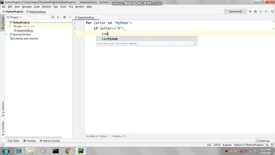
Task: Select Scratches and Consoles node
Action: pyautogui.click(x=25, y=38)
